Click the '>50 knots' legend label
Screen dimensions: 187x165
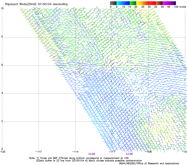pyautogui.click(x=180, y=7)
